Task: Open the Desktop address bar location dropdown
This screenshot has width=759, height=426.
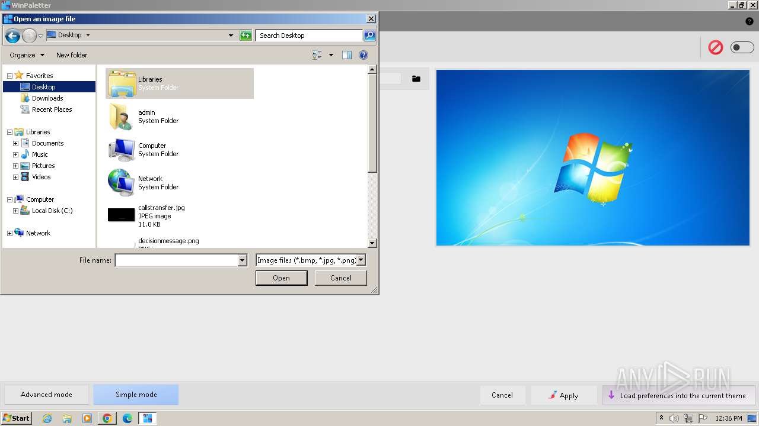Action: click(x=231, y=35)
